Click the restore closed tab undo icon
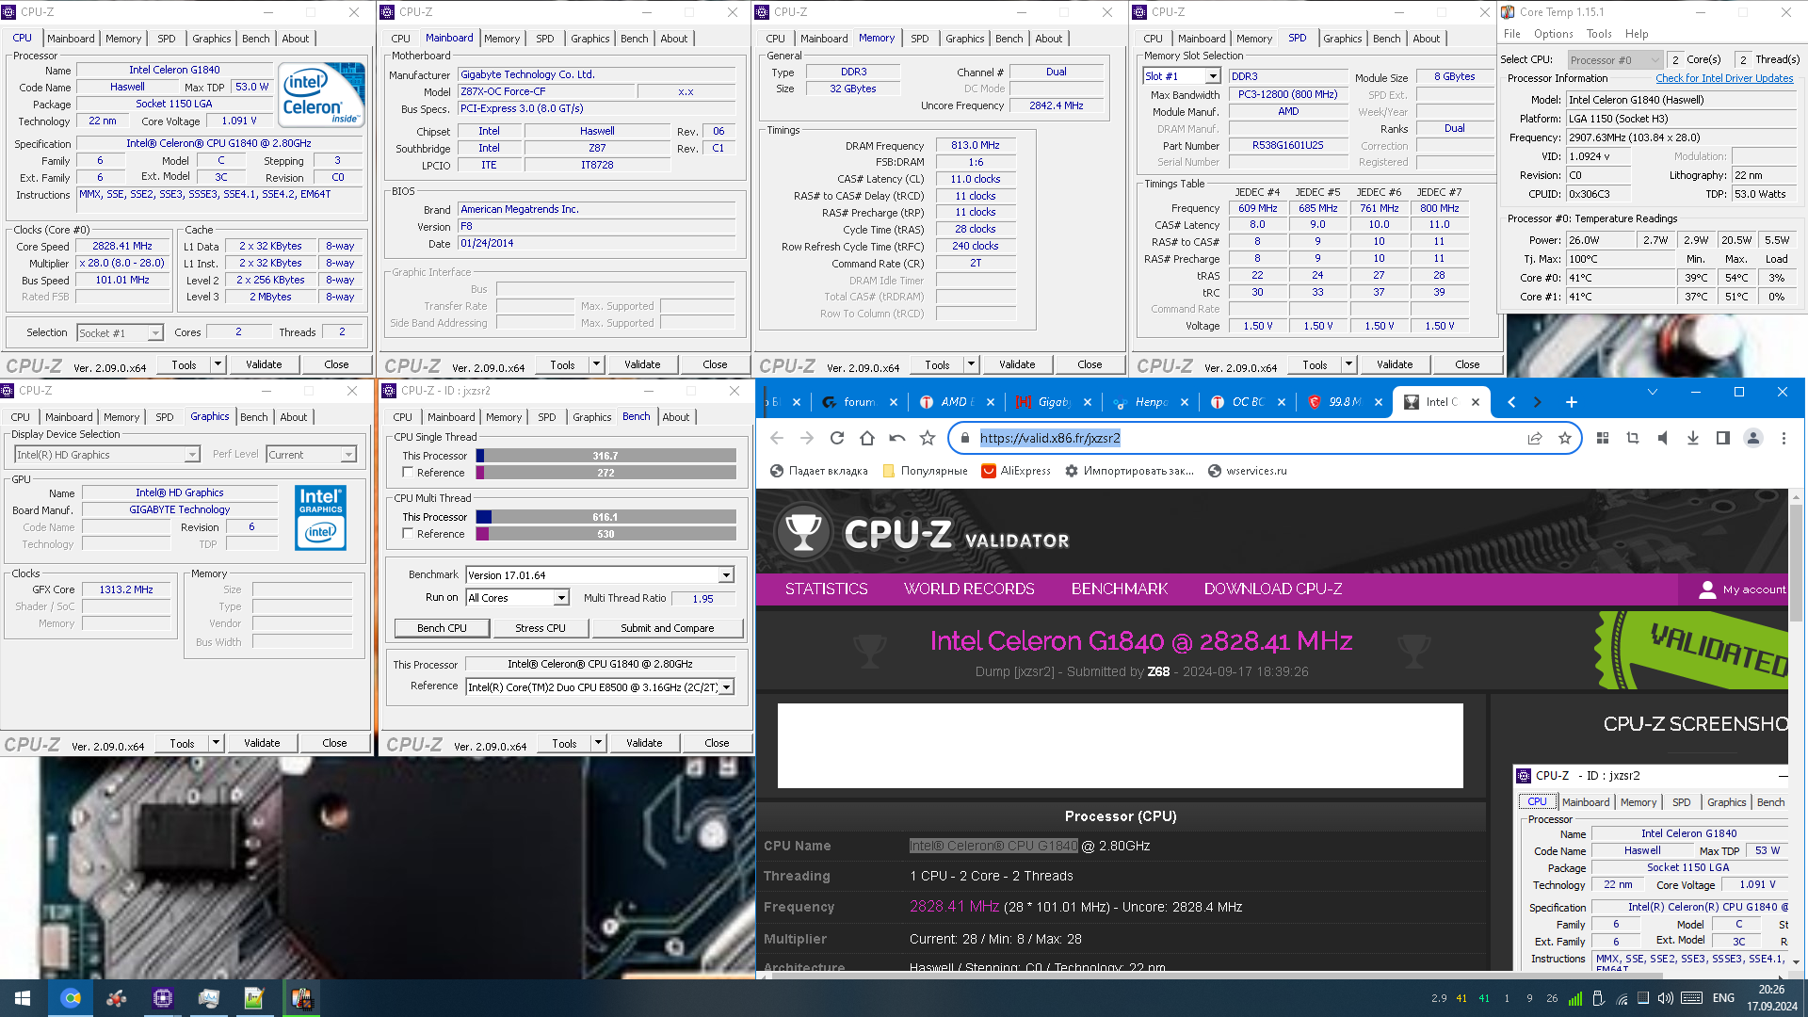This screenshot has width=1808, height=1017. click(x=897, y=438)
